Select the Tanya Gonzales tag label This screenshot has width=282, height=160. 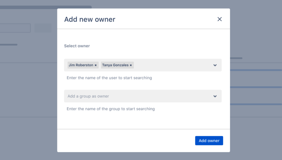115,65
